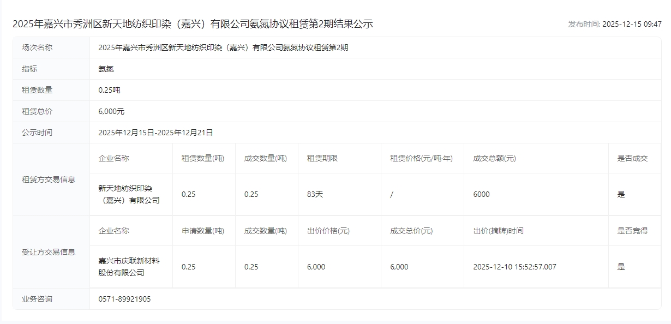The width and height of the screenshot is (671, 324).
Task: Click the 是否成交 column header
Action: [x=632, y=158]
